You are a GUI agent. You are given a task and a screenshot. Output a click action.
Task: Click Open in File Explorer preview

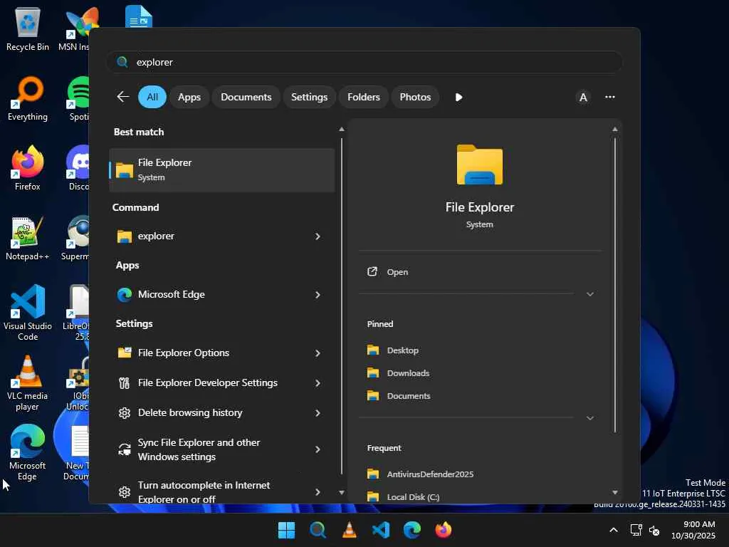tap(479, 271)
